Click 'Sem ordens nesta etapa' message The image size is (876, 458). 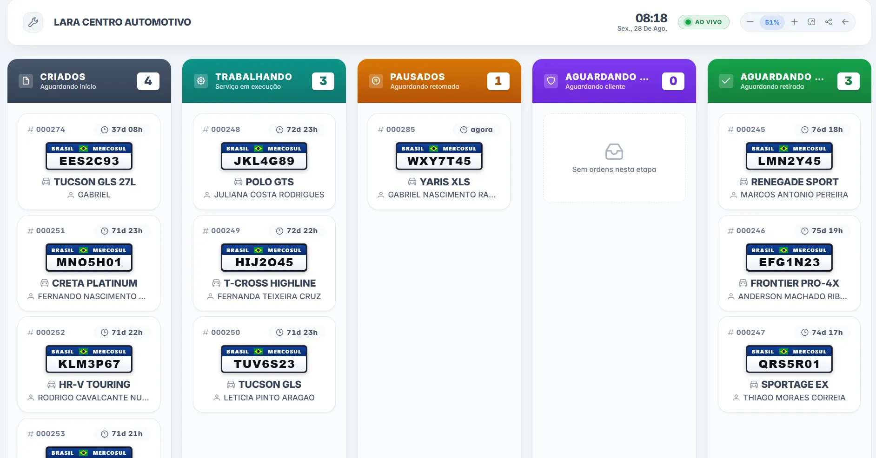click(614, 170)
